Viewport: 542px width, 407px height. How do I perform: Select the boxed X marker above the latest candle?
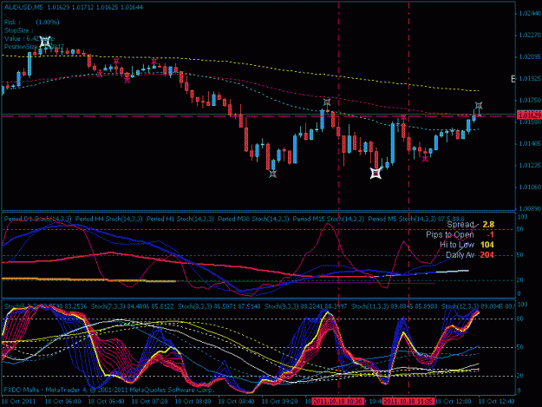479,106
